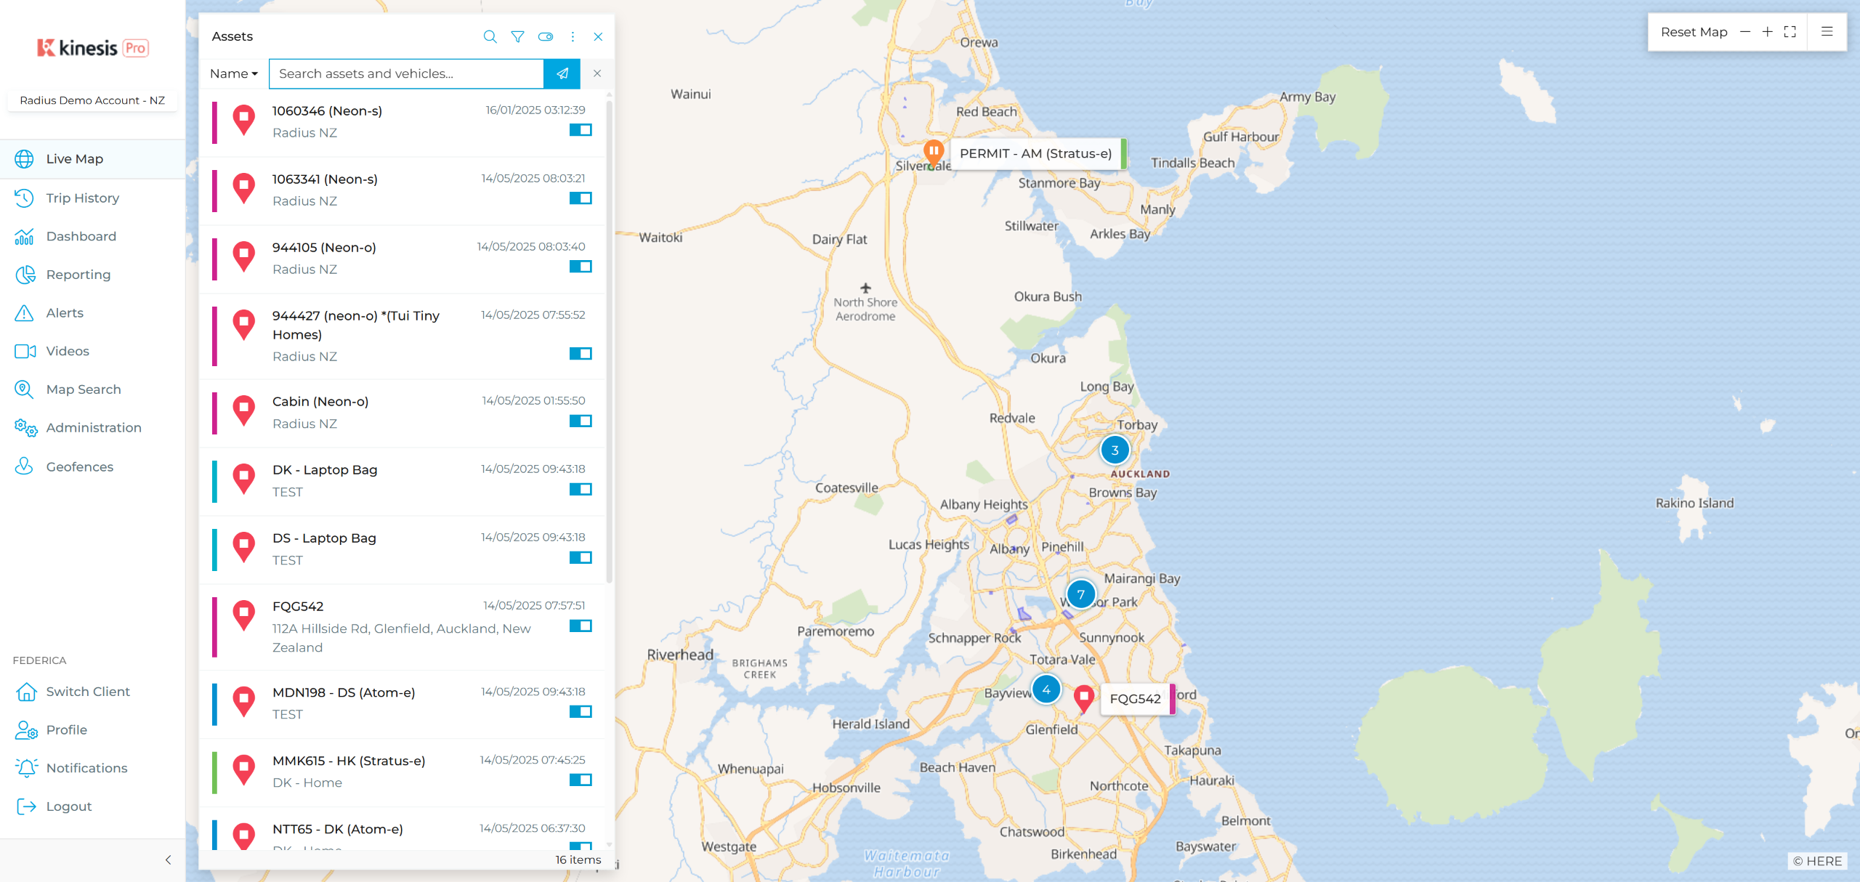
Task: Click the blue send search button
Action: [x=562, y=73]
